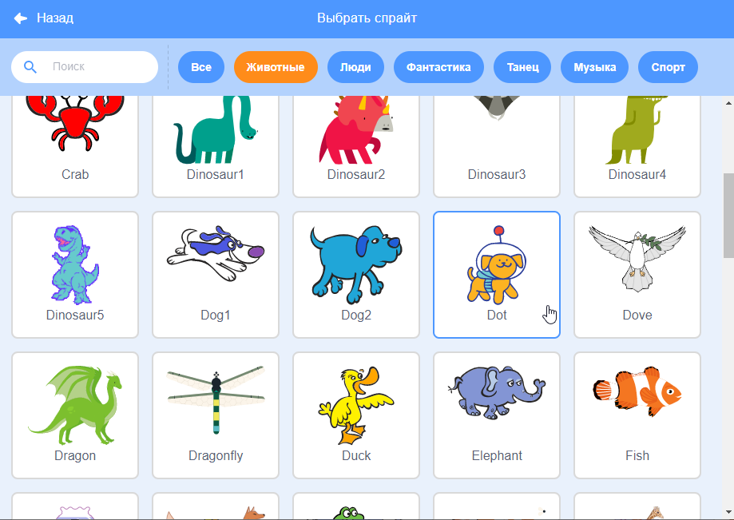Screen dimensions: 734x520
Task: Click the search magnifier icon
Action: pos(30,67)
